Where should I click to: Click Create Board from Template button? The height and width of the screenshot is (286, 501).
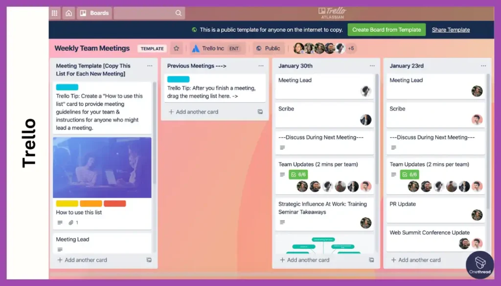[x=387, y=30]
